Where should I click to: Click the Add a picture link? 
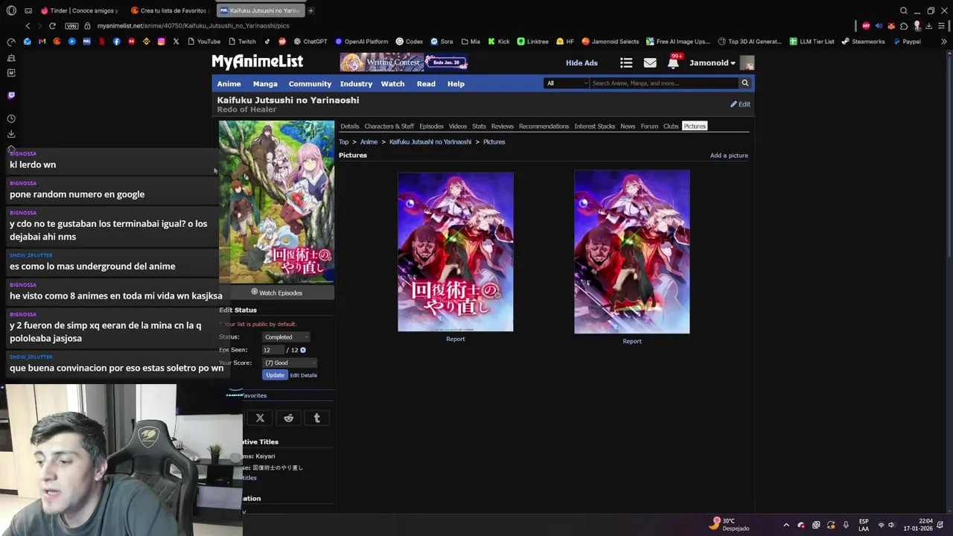(729, 156)
